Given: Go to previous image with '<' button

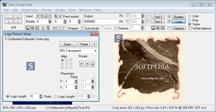Looking at the screenshot, I should [x=9, y=22].
